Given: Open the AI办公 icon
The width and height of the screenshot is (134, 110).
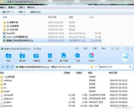Looking at the screenshot, I should [91, 56].
